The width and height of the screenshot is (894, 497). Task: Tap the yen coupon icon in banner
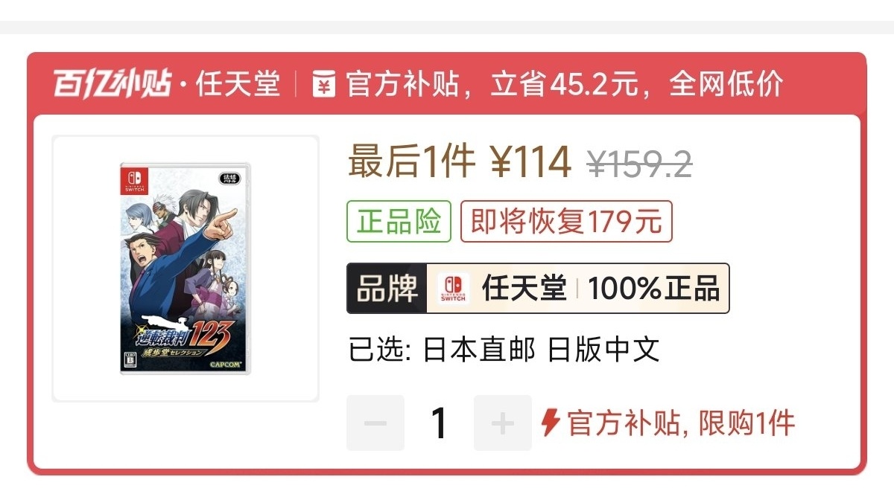(323, 84)
